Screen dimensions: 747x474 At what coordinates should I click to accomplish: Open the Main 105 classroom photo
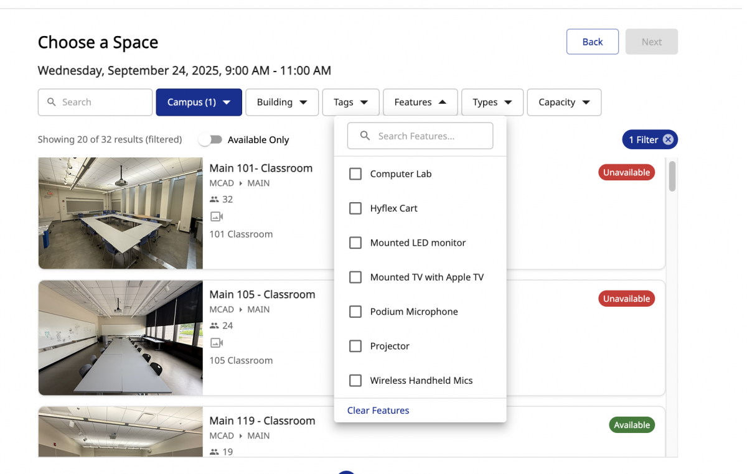(x=121, y=338)
